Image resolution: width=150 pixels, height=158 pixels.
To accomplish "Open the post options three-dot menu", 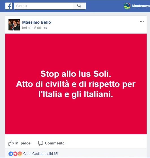I will click(x=142, y=21).
